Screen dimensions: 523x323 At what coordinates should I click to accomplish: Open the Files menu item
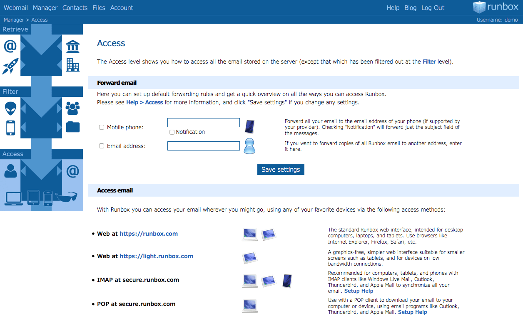coord(99,8)
